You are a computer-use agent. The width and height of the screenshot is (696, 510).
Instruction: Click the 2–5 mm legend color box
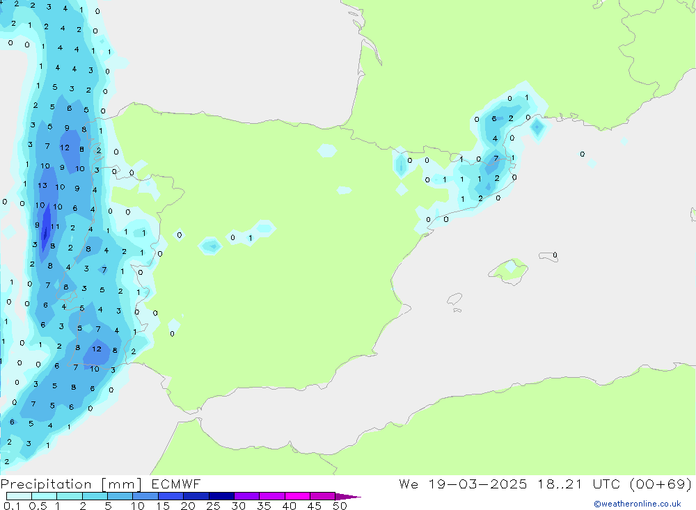click(95, 496)
